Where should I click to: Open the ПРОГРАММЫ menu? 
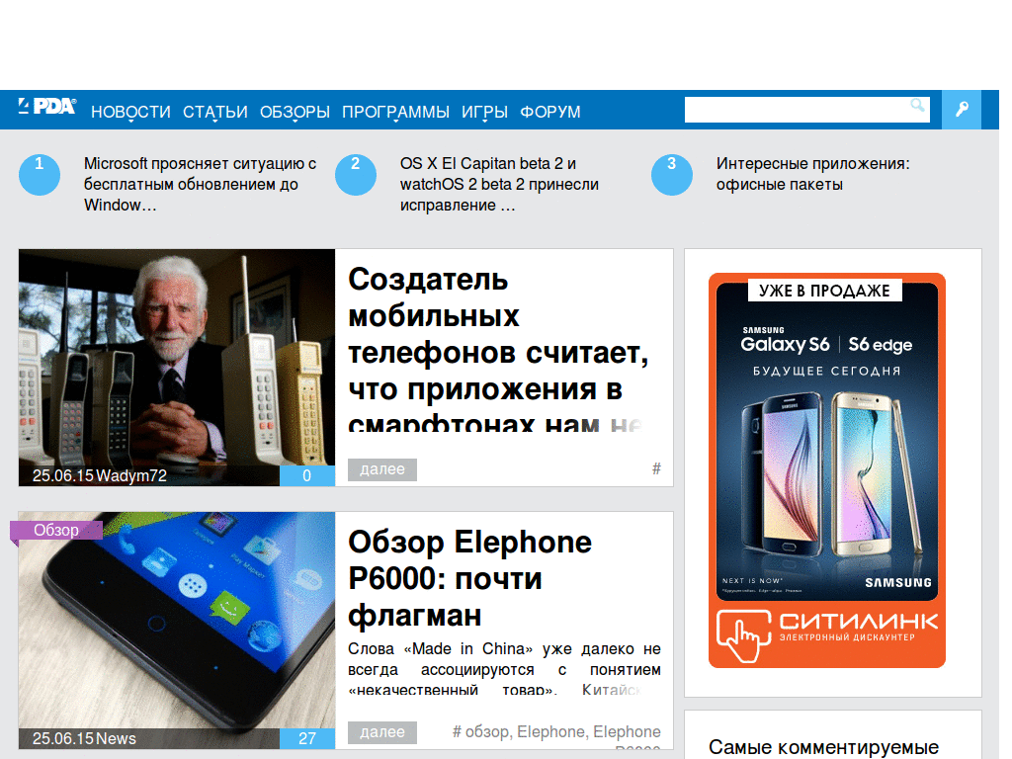tap(395, 112)
